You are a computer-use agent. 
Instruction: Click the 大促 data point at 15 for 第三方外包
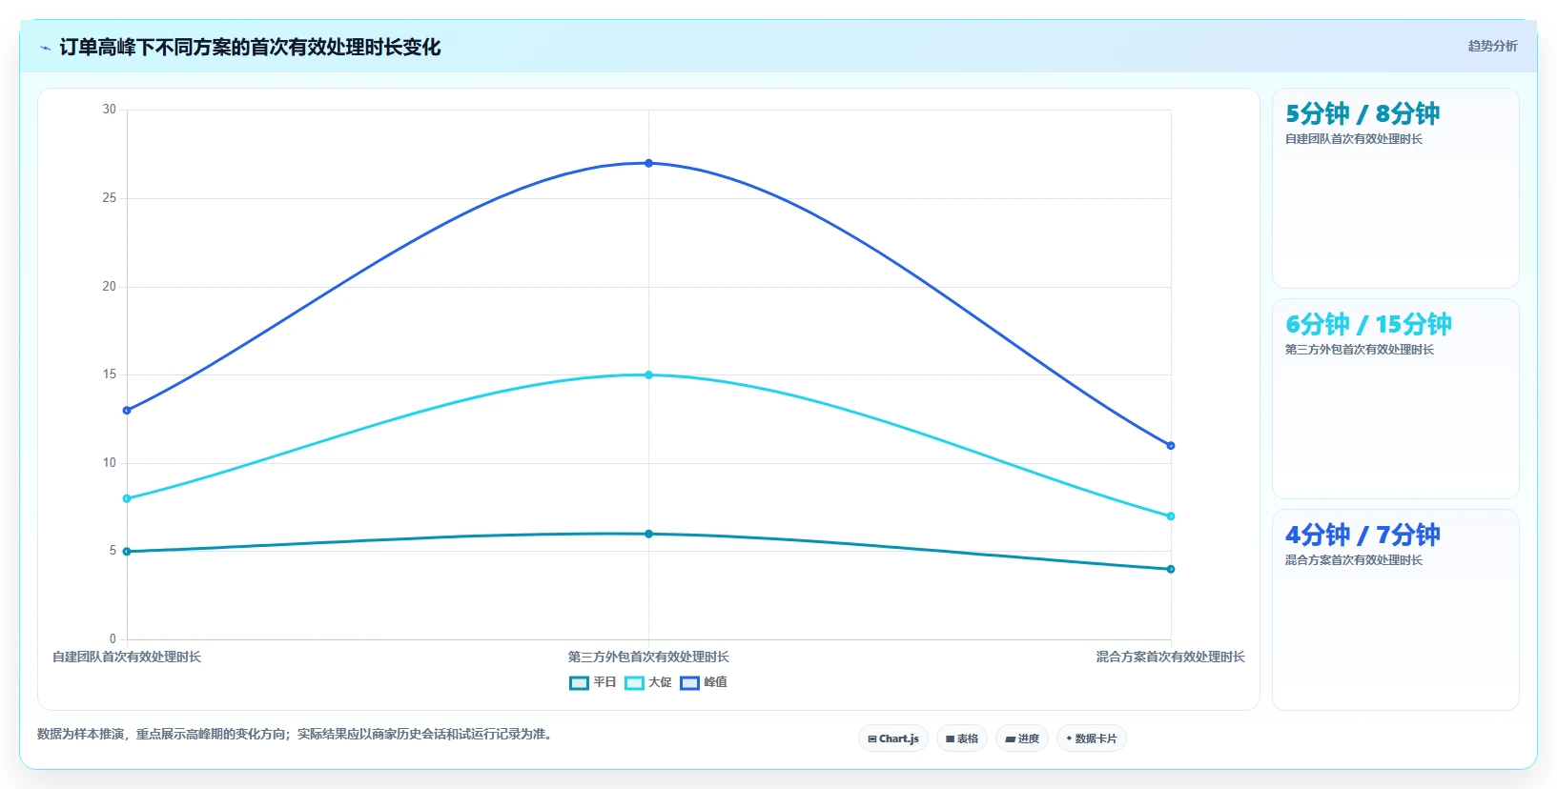(x=648, y=374)
